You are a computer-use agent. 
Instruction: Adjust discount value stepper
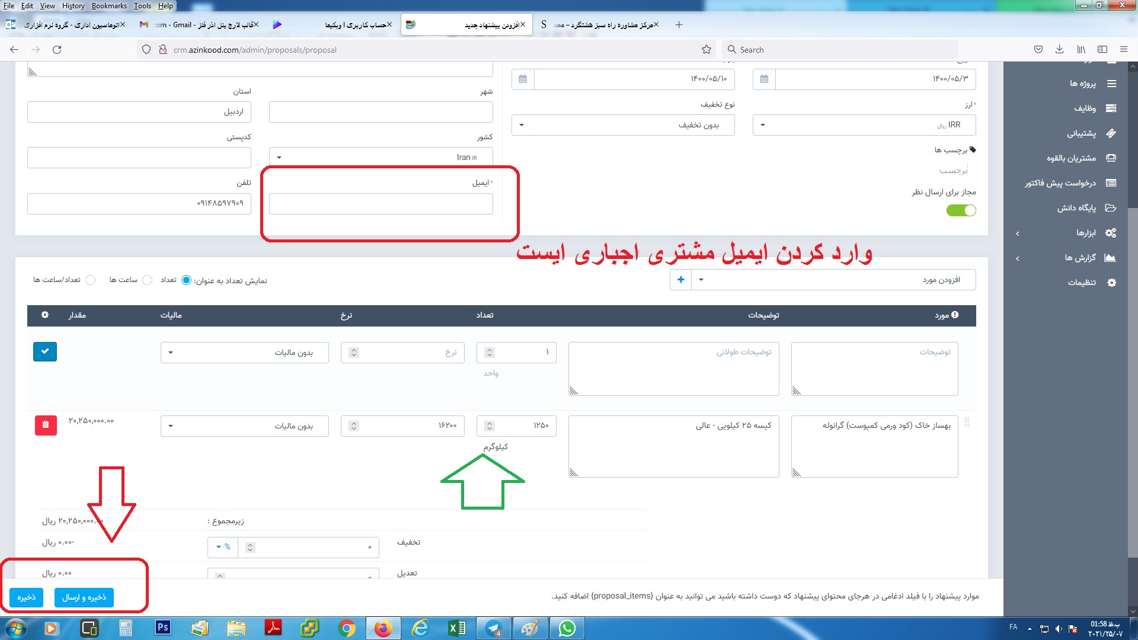pos(250,548)
